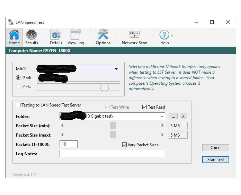Viewport: 241px width, 195px height.
Task: Click the Log Notes text field
Action: pos(112,154)
